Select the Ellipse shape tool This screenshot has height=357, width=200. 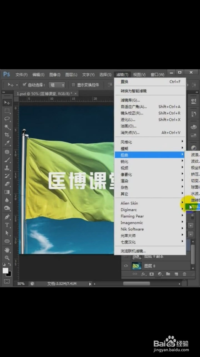7,241
